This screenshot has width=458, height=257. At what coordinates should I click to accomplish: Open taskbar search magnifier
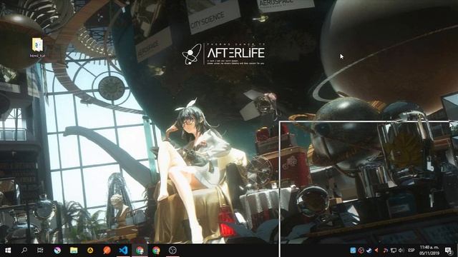point(24,251)
